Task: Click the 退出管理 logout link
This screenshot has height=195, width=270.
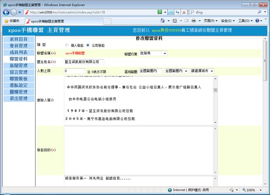Action: click(18, 99)
